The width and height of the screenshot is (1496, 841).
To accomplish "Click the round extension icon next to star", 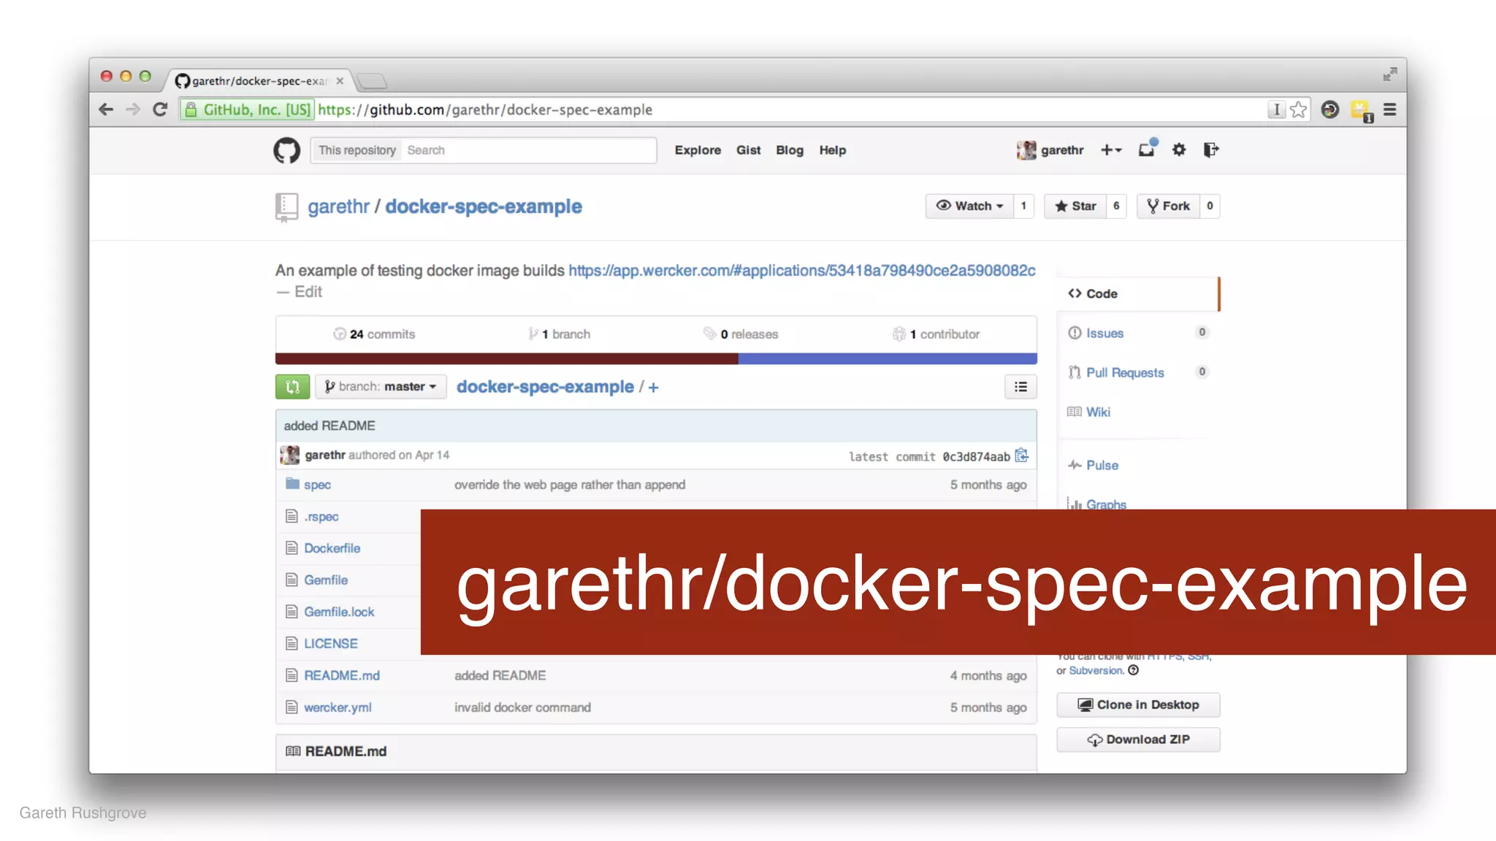I will pyautogui.click(x=1330, y=110).
